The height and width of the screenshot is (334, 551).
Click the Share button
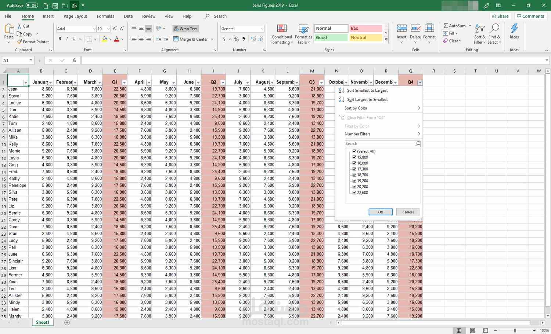(x=500, y=16)
